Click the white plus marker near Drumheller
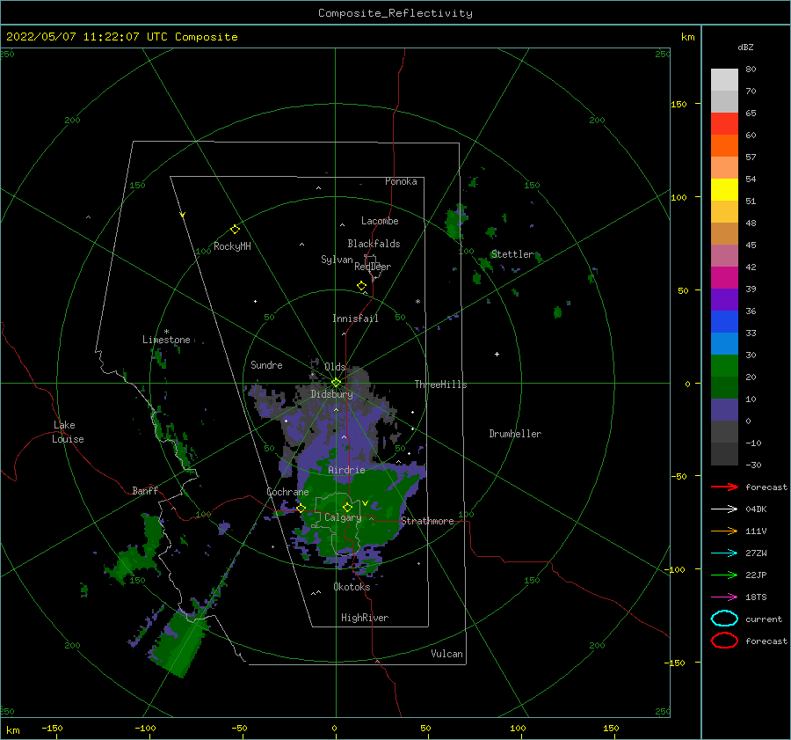The width and height of the screenshot is (791, 740). tap(497, 354)
